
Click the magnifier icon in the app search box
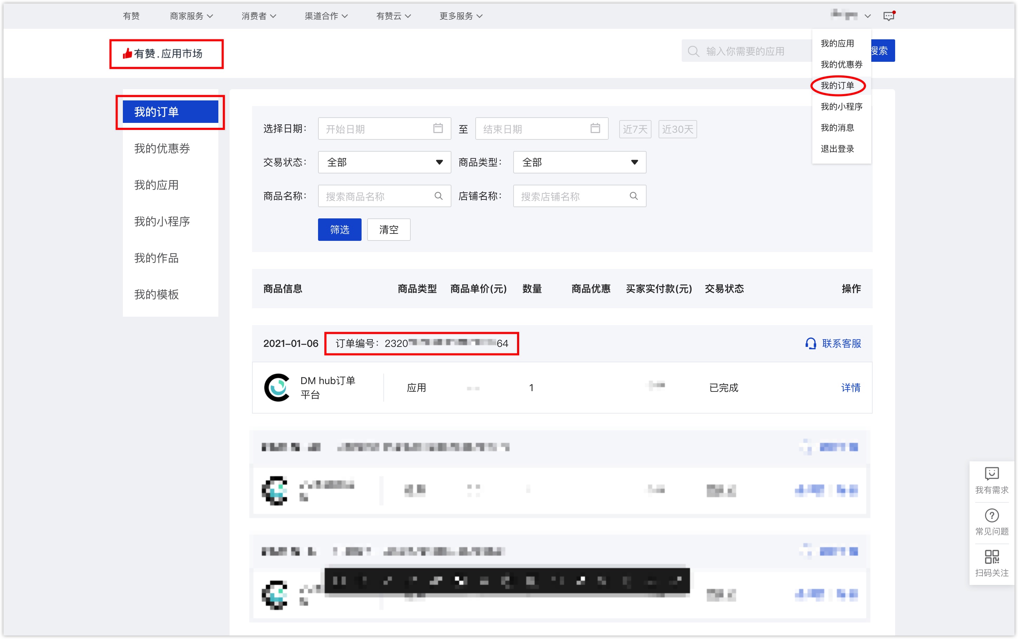[693, 51]
